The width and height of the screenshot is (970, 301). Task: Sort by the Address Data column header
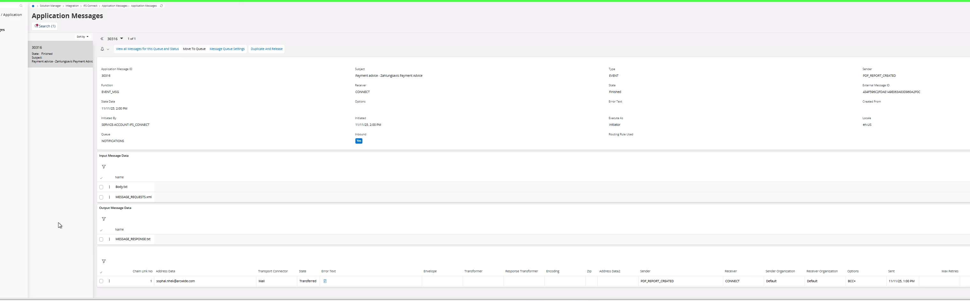point(165,271)
